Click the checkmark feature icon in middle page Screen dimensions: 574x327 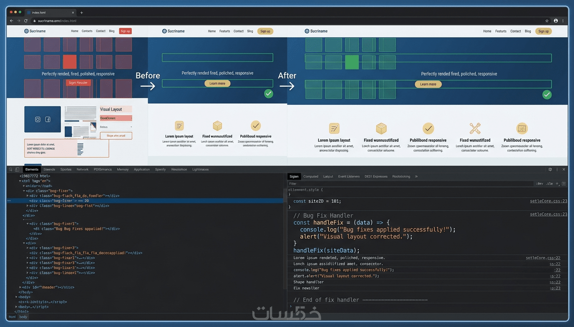tap(256, 125)
